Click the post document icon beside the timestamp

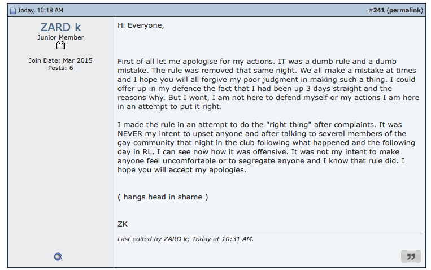13,11
